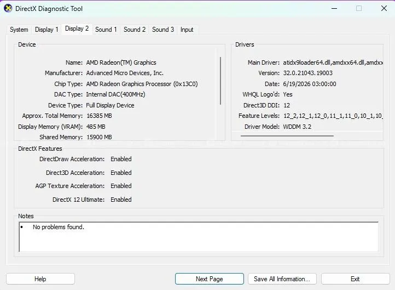This screenshot has width=395, height=290.
Task: Select the Display 2 tab
Action: tap(77, 29)
